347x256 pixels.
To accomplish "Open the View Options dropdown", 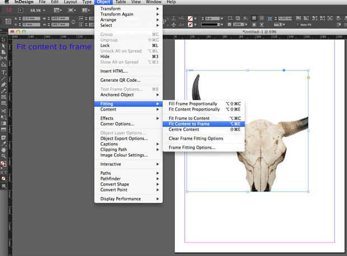I will 58,10.
